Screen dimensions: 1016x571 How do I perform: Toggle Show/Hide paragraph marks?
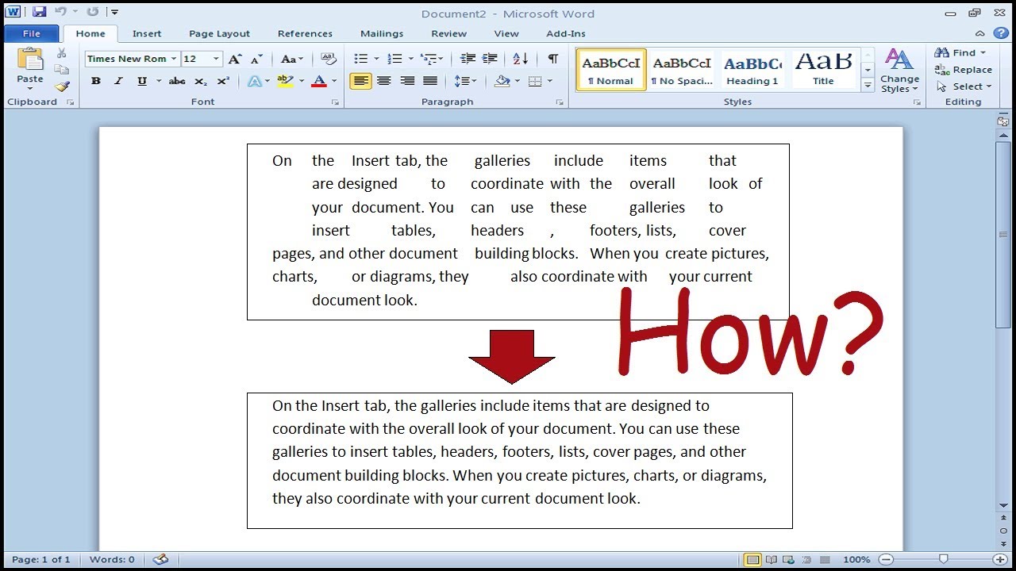point(552,59)
